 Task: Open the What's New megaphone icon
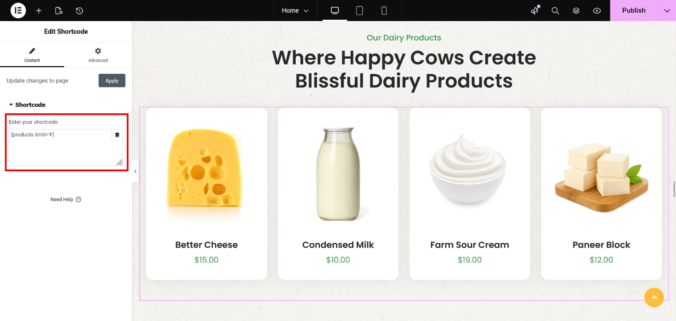[x=535, y=11]
